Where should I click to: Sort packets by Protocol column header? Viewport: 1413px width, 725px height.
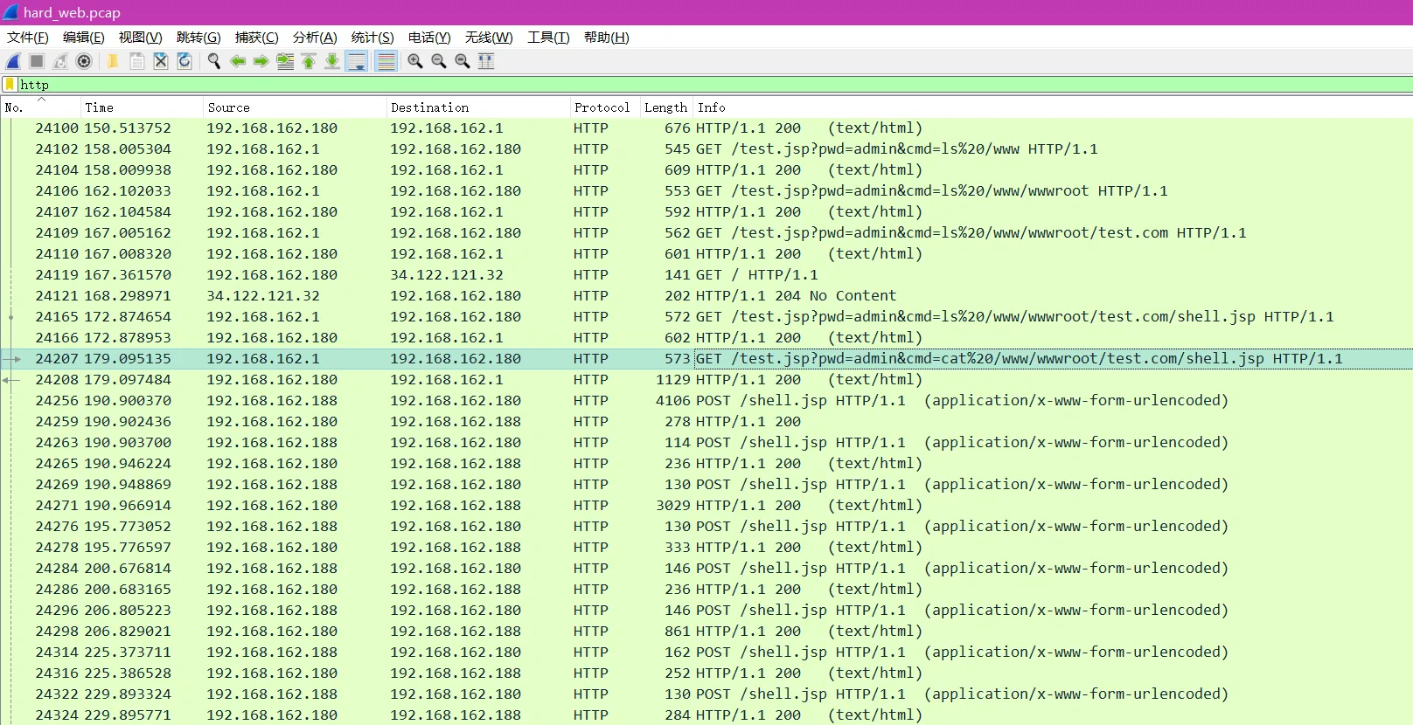click(x=602, y=107)
